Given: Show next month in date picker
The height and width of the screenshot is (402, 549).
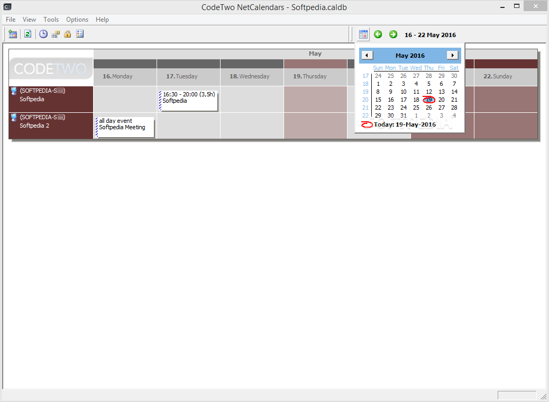Looking at the screenshot, I should coord(453,56).
